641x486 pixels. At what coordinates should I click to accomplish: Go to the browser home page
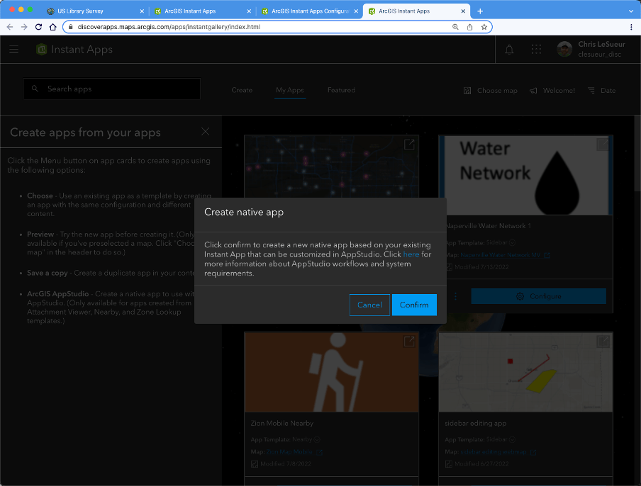pos(52,27)
